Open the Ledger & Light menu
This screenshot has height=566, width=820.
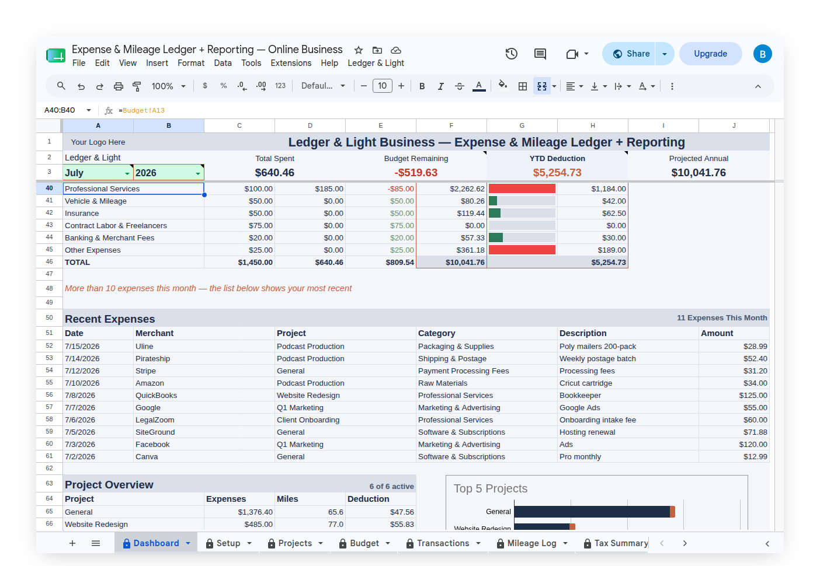(376, 63)
